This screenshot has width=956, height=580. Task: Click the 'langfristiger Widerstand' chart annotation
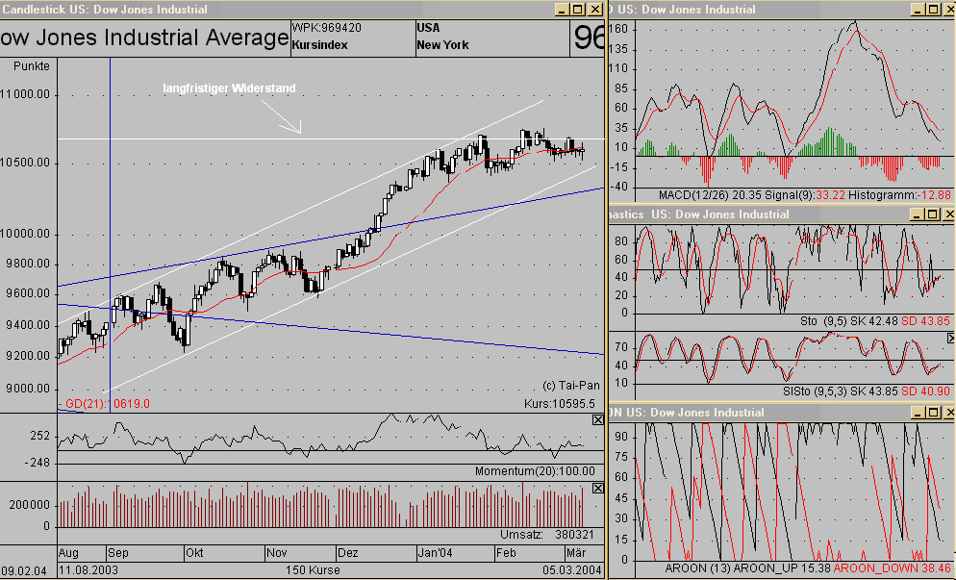coord(229,88)
